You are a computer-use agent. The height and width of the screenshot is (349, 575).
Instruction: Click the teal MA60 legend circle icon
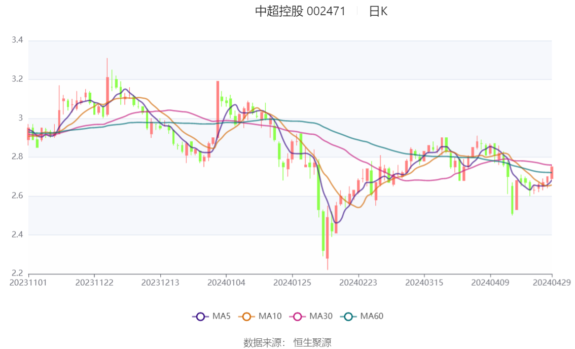[x=348, y=317]
